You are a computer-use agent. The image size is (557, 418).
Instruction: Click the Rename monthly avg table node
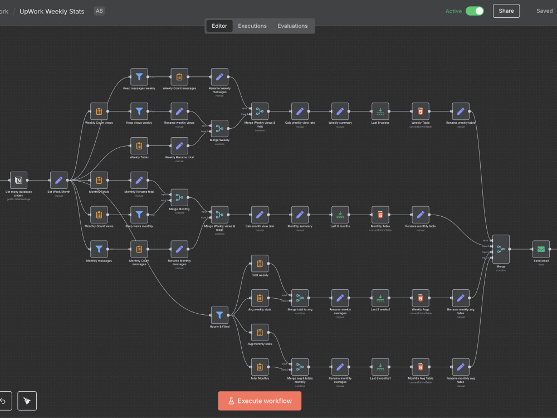click(461, 367)
